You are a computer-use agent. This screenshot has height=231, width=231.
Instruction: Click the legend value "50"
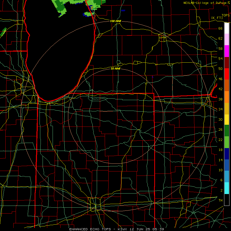pos(220,69)
